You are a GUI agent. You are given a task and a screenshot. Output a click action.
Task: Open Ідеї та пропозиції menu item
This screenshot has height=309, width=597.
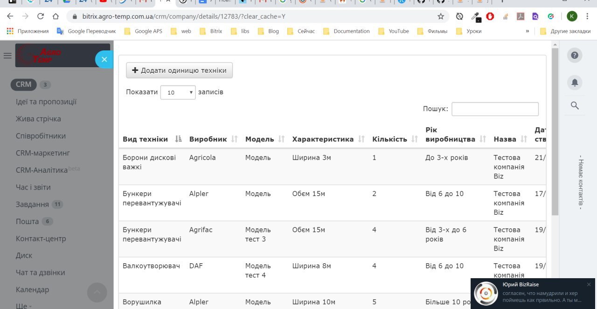(x=46, y=102)
